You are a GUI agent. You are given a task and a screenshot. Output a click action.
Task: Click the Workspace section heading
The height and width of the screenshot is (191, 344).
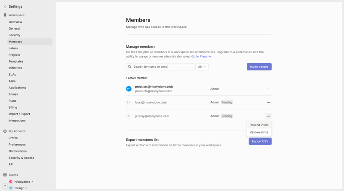tap(16, 15)
